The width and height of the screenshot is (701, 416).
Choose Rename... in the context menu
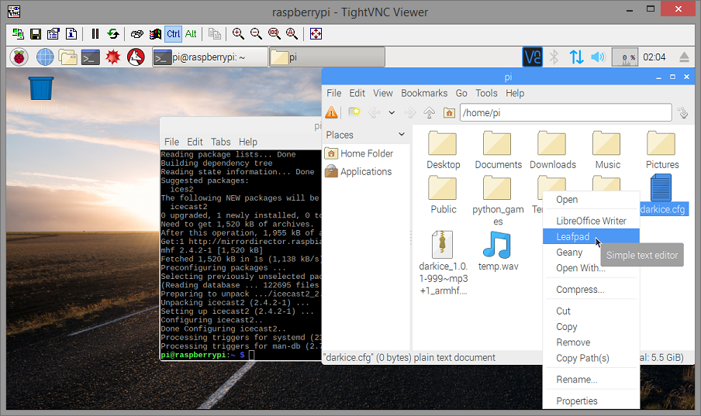pyautogui.click(x=591, y=380)
